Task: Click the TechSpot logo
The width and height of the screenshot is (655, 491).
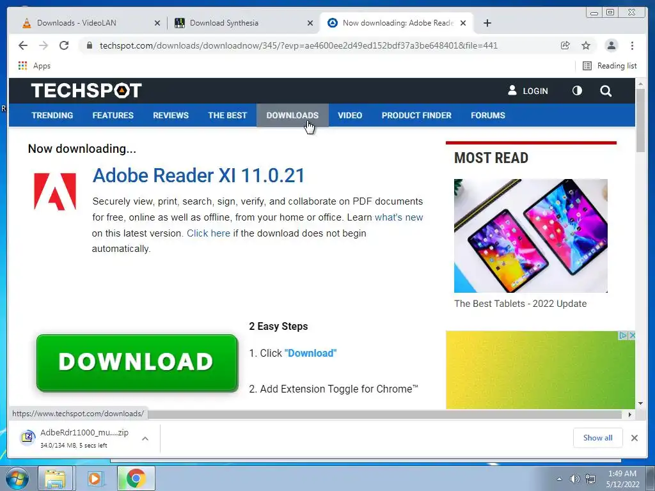Action: (86, 91)
